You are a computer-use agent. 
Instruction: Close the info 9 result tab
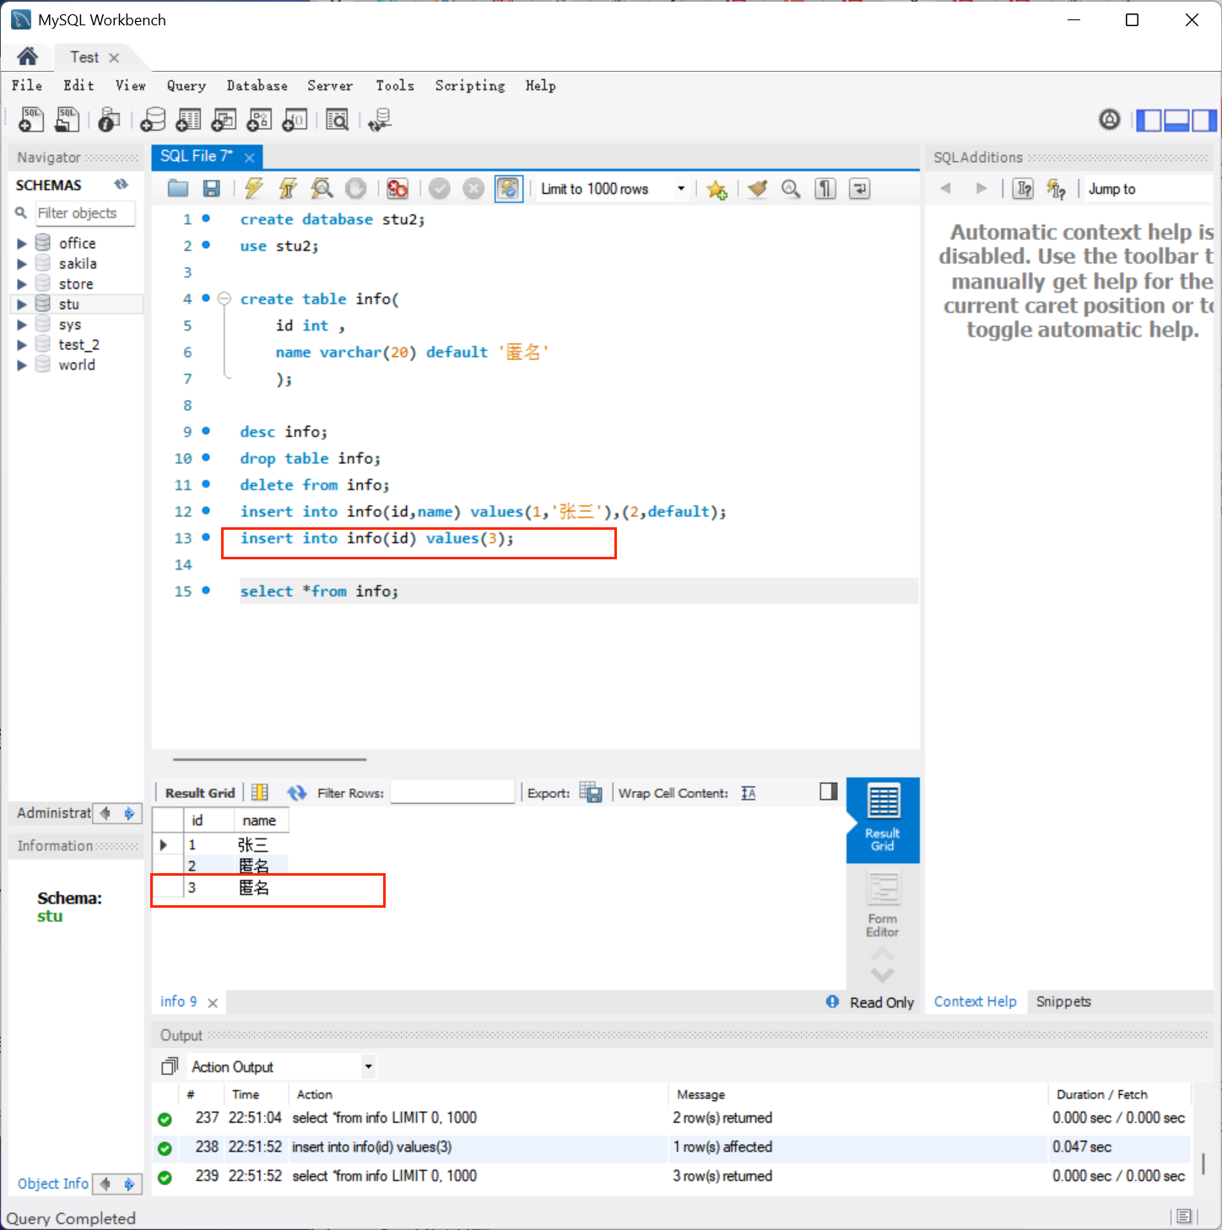pos(213,1003)
